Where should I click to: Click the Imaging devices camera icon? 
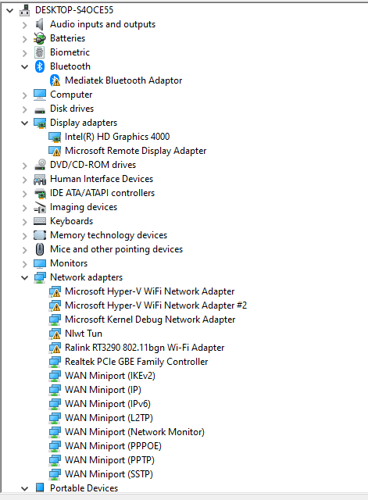tap(40, 207)
